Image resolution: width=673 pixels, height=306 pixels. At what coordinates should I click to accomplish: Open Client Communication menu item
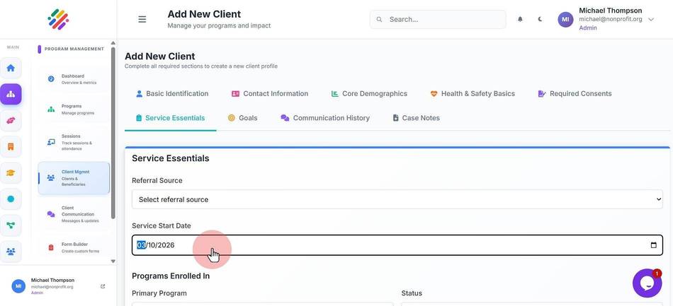[x=74, y=214]
